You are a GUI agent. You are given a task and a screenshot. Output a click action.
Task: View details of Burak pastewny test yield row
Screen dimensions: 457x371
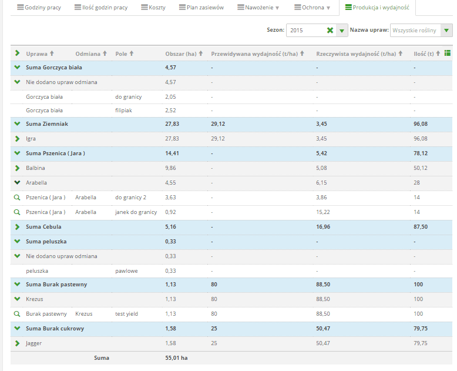[17, 314]
